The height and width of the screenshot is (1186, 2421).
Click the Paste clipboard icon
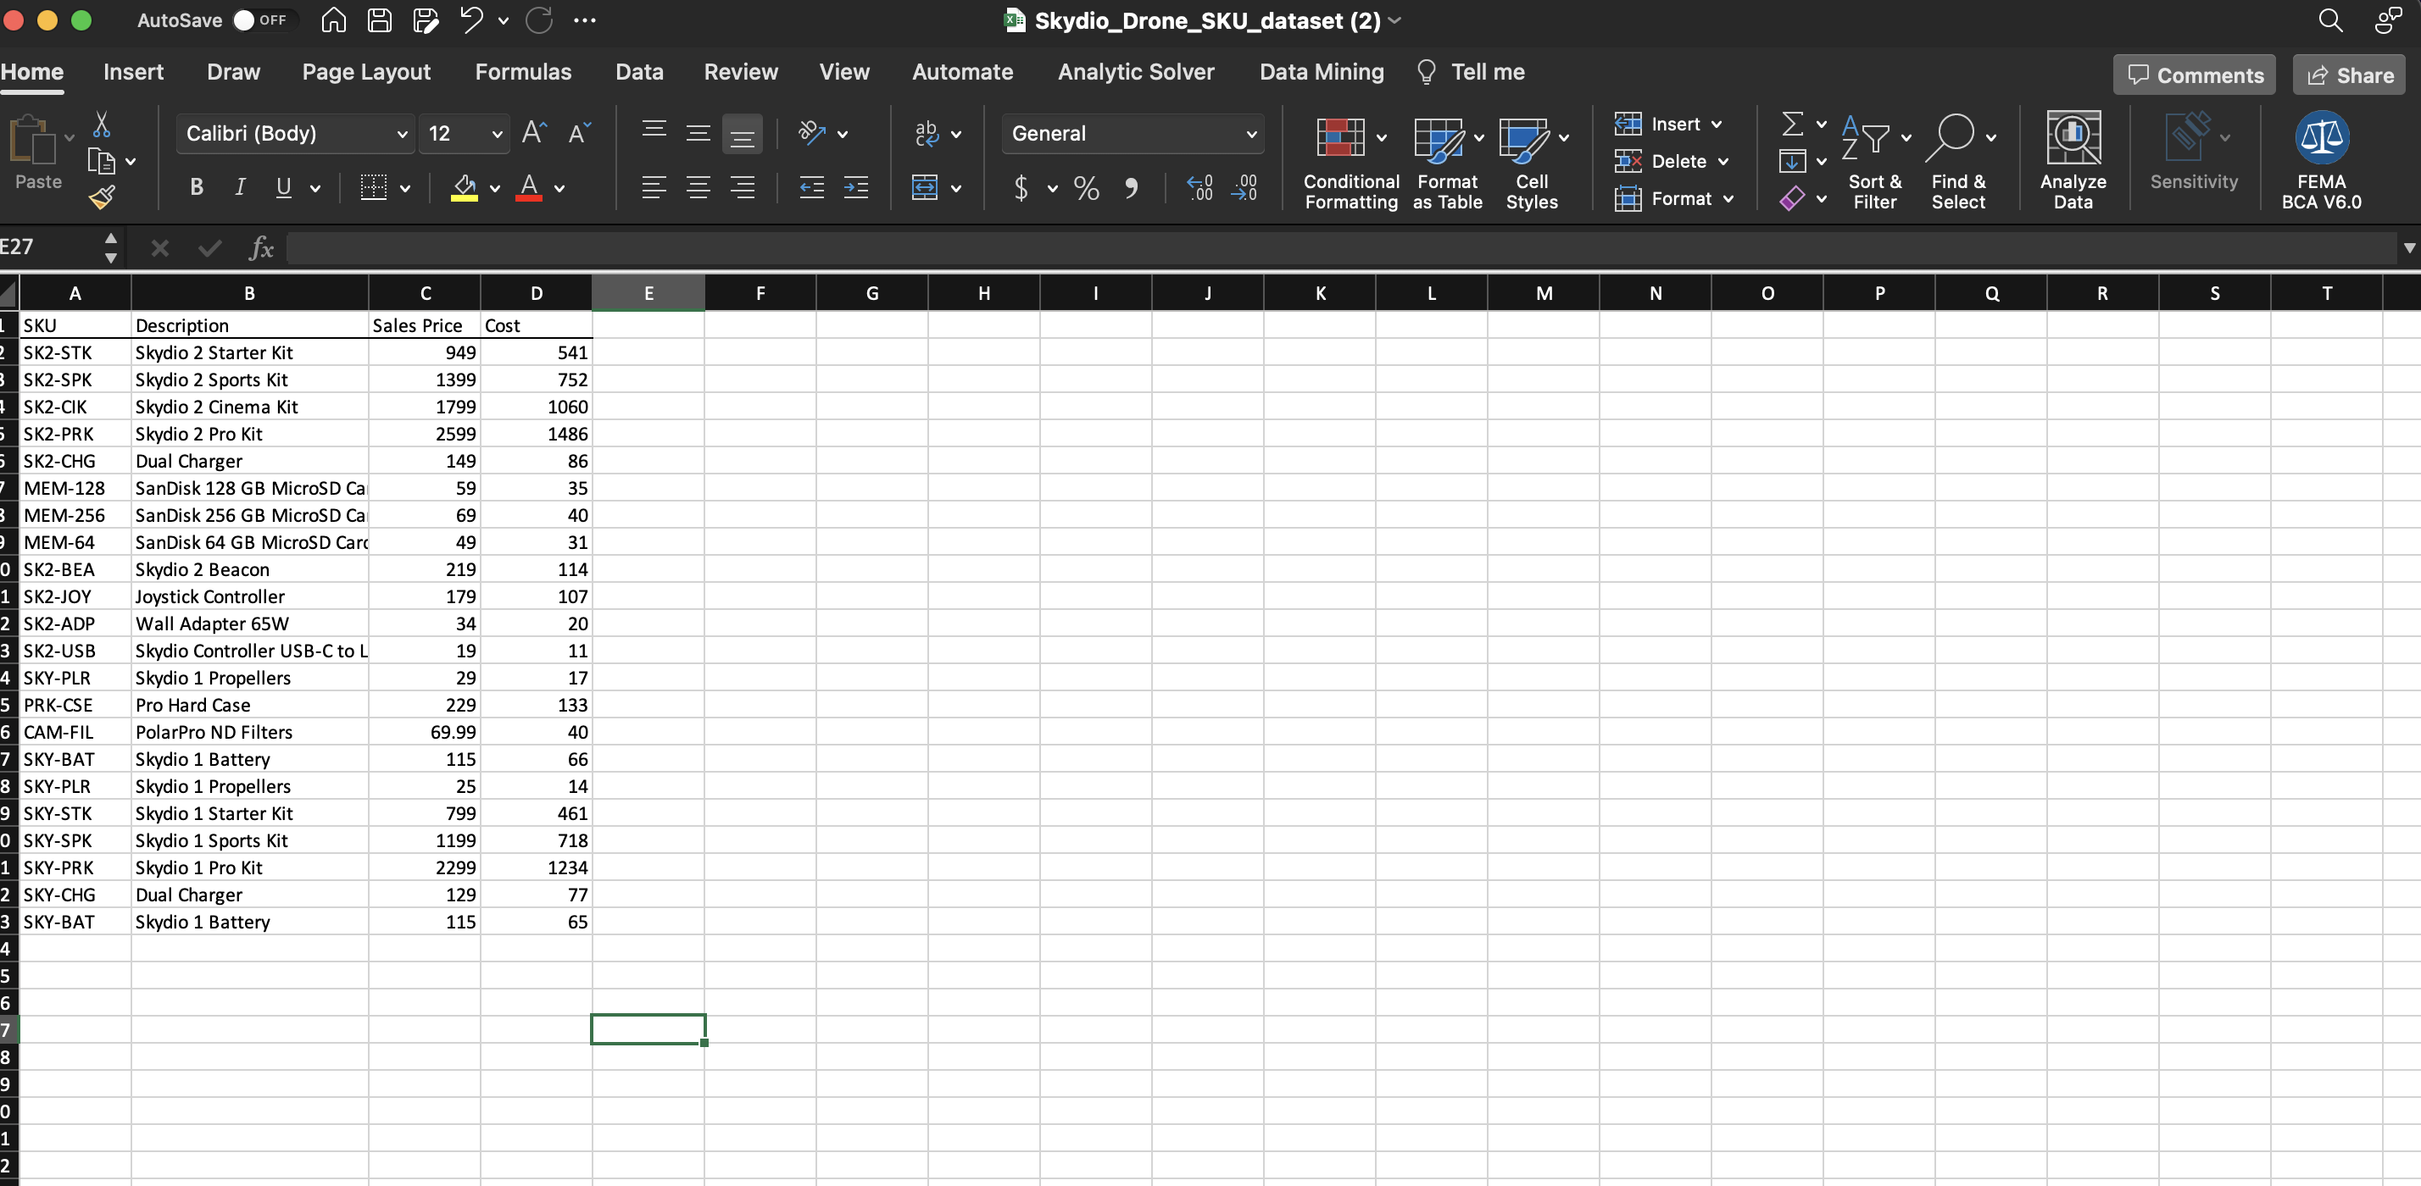(x=32, y=141)
